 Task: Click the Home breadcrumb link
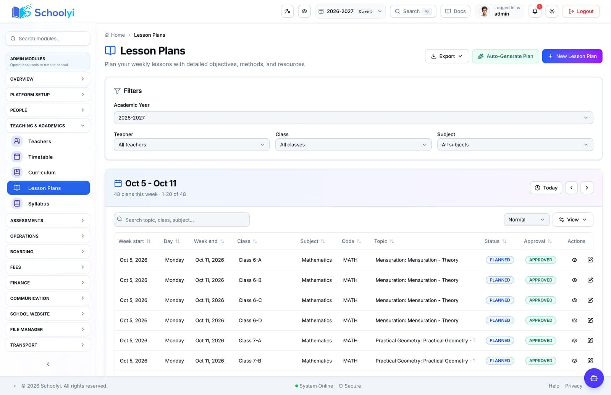(115, 35)
